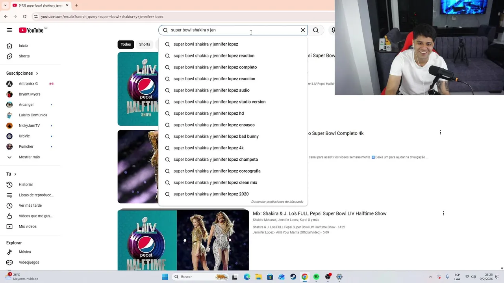Open options for the Mix video
This screenshot has width=504, height=283.
[x=443, y=213]
